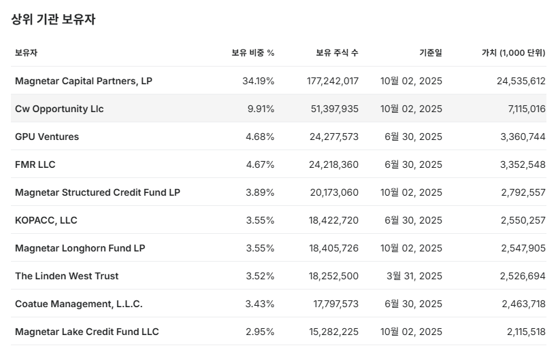
Task: Click the GPU Ventures row date
Action: pos(413,137)
